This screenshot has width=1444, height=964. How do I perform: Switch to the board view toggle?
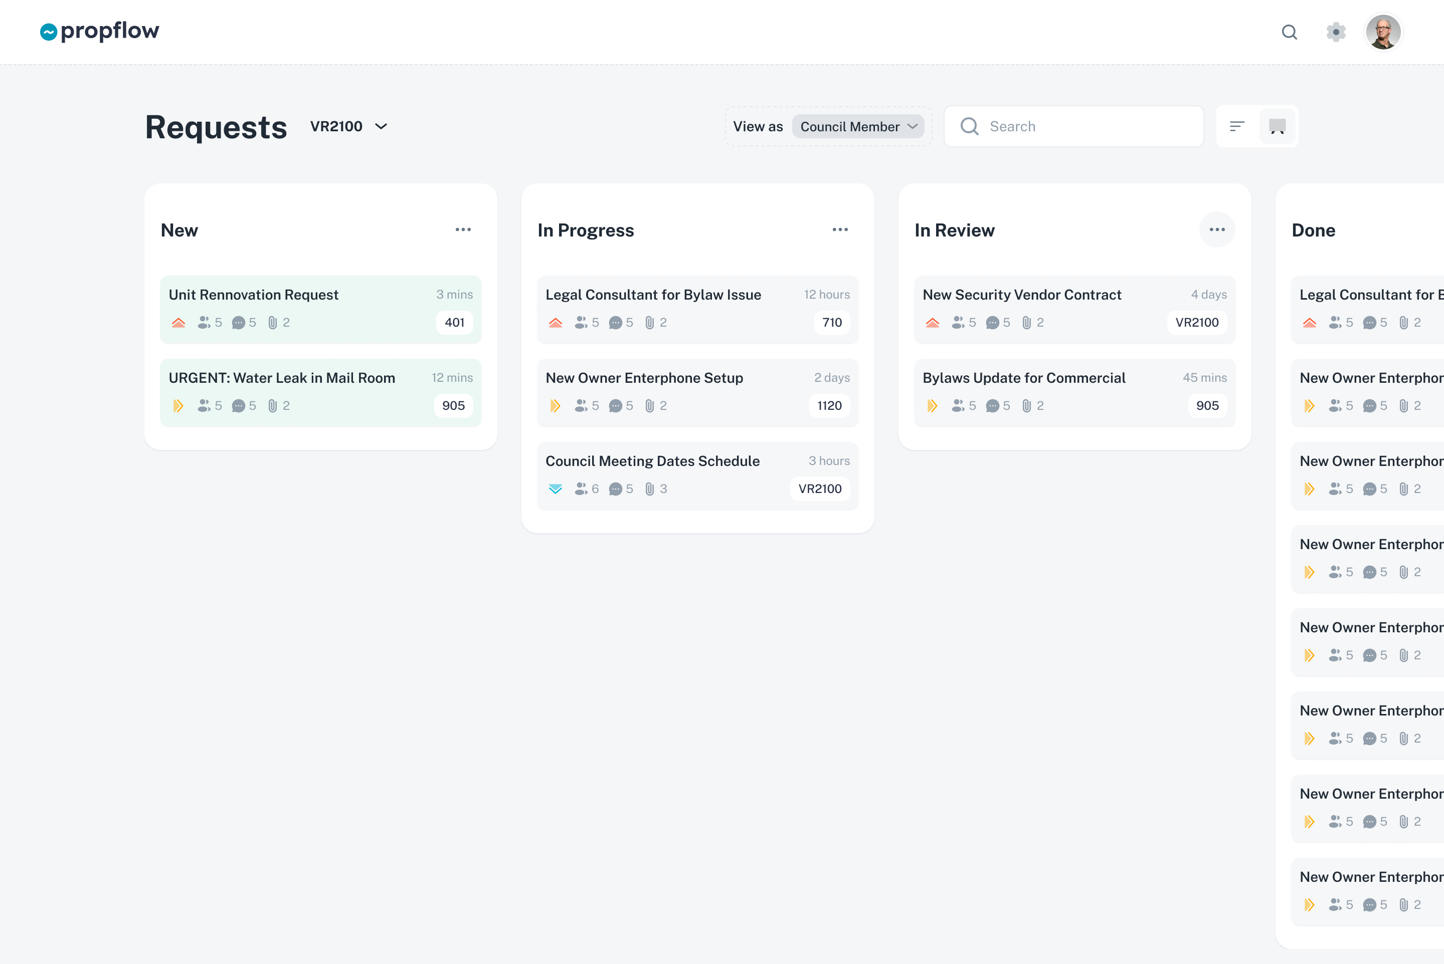coord(1277,127)
